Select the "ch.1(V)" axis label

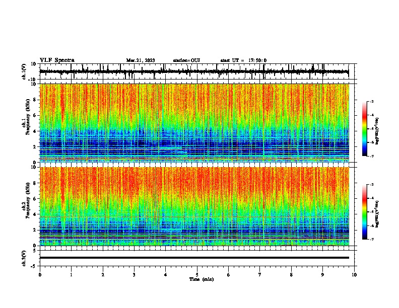(24, 71)
